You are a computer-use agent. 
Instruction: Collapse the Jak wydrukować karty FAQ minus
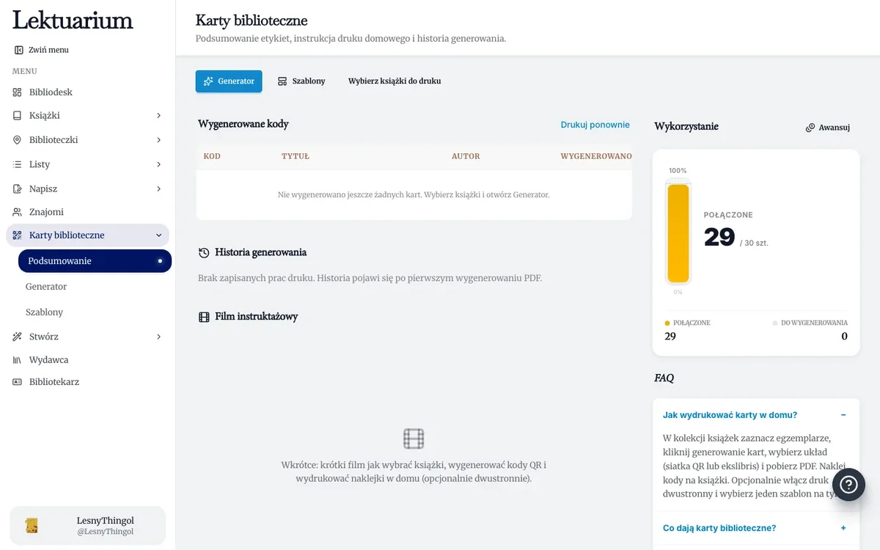point(843,415)
